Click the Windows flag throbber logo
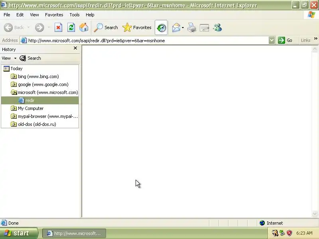This screenshot has height=239, width=319. point(311,15)
